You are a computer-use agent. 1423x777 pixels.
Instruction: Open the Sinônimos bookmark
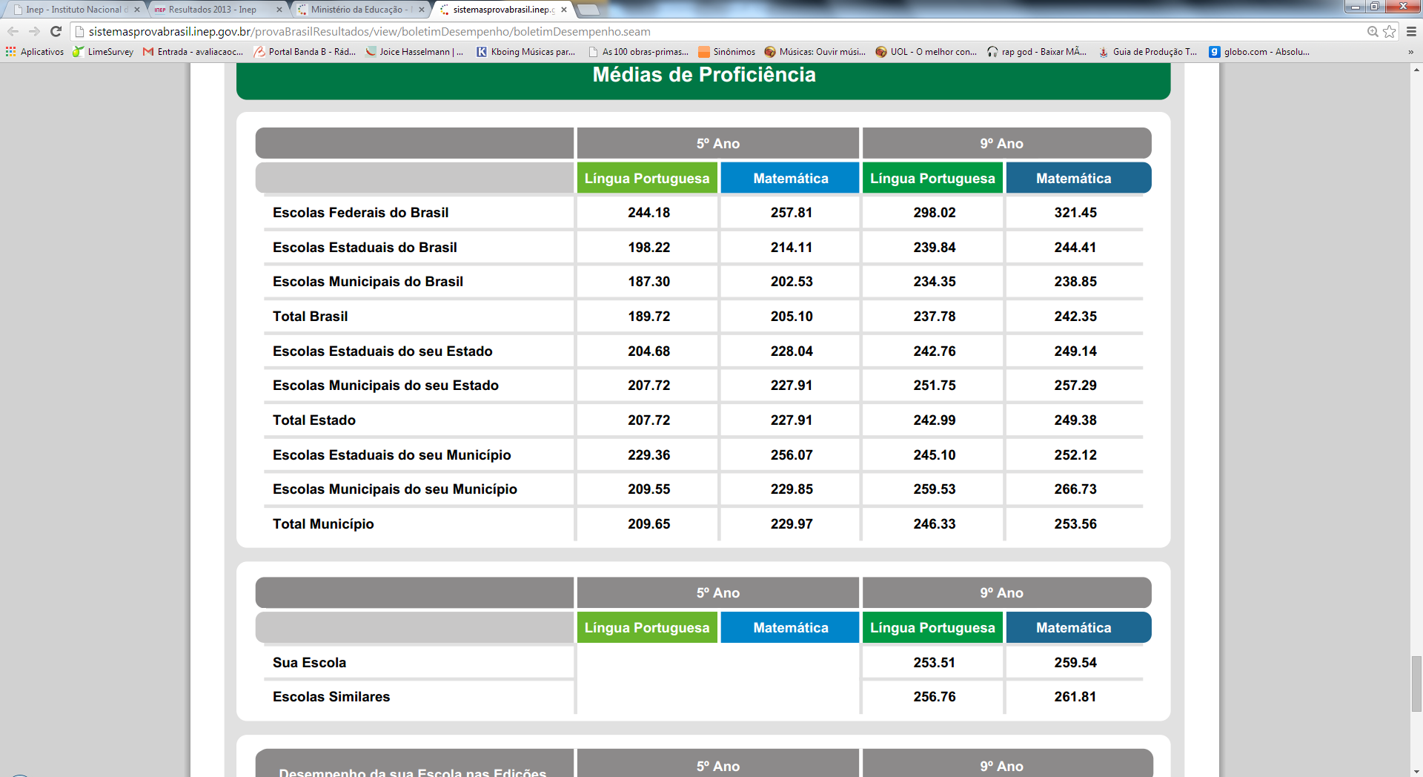tap(726, 52)
